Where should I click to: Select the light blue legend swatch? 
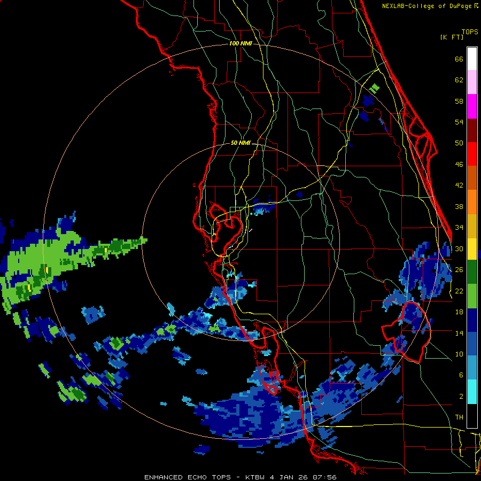472,368
